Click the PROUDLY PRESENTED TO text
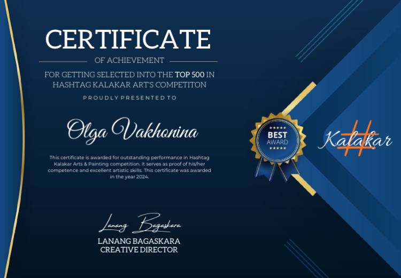The height and width of the screenshot is (278, 401). tap(129, 98)
